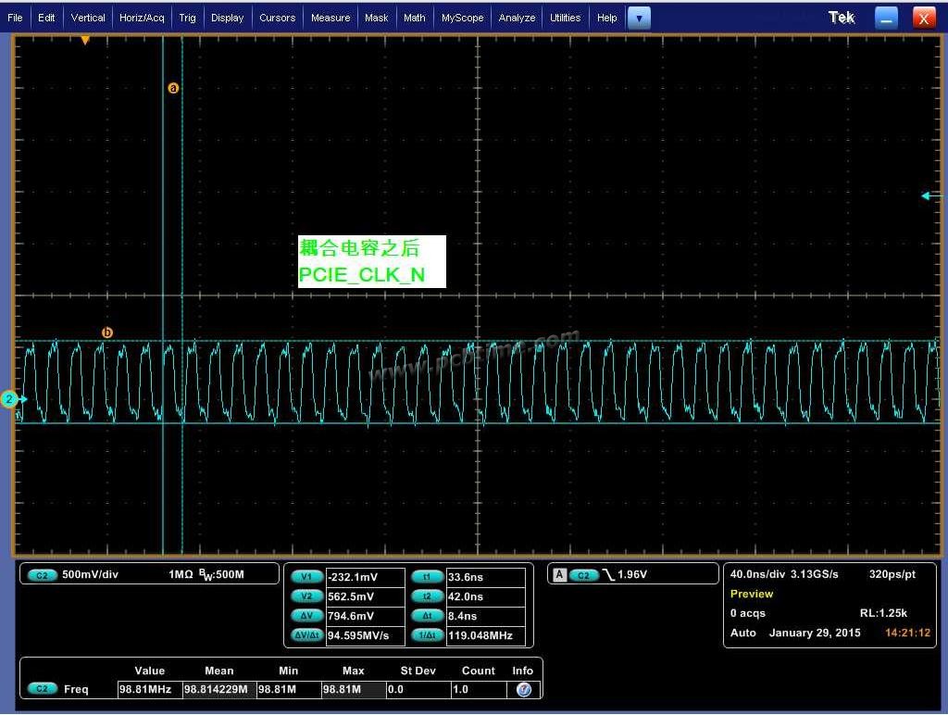Open the Measure menu
Screen dimensions: 948x715
[x=331, y=18]
